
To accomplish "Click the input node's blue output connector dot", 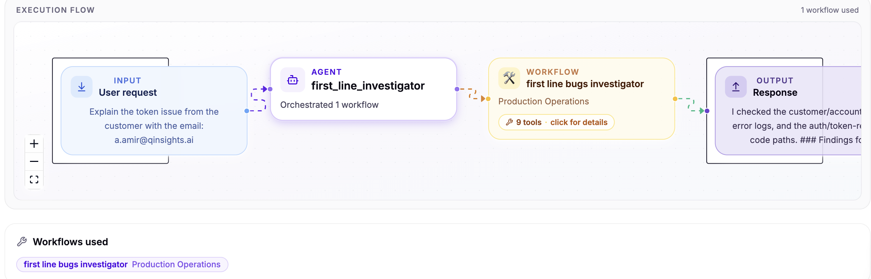I will tap(247, 111).
